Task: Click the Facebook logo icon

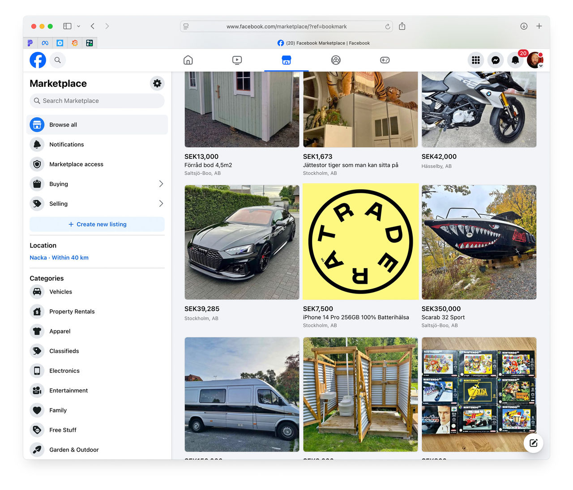Action: point(38,60)
